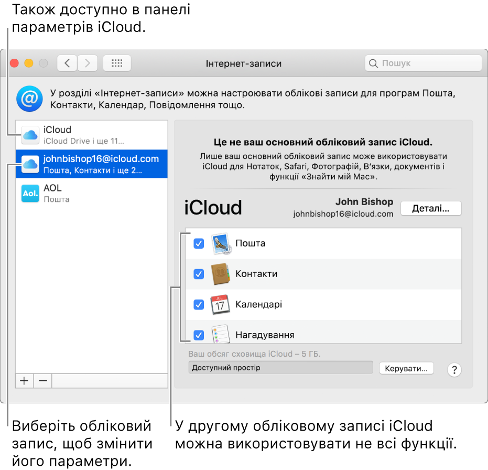Remove account with the minus button
488x470 pixels.
click(x=43, y=381)
